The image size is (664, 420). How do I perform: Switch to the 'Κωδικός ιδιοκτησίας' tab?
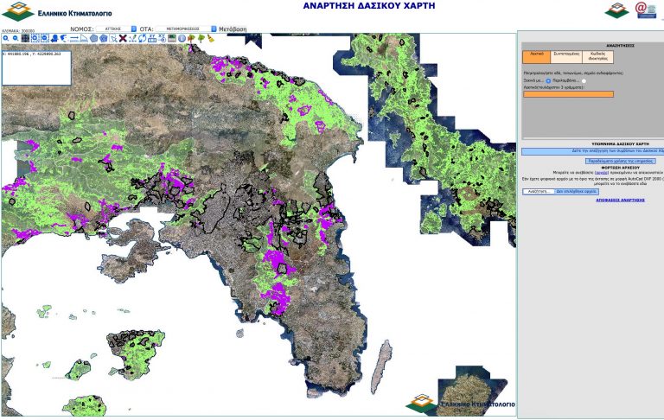pyautogui.click(x=598, y=57)
